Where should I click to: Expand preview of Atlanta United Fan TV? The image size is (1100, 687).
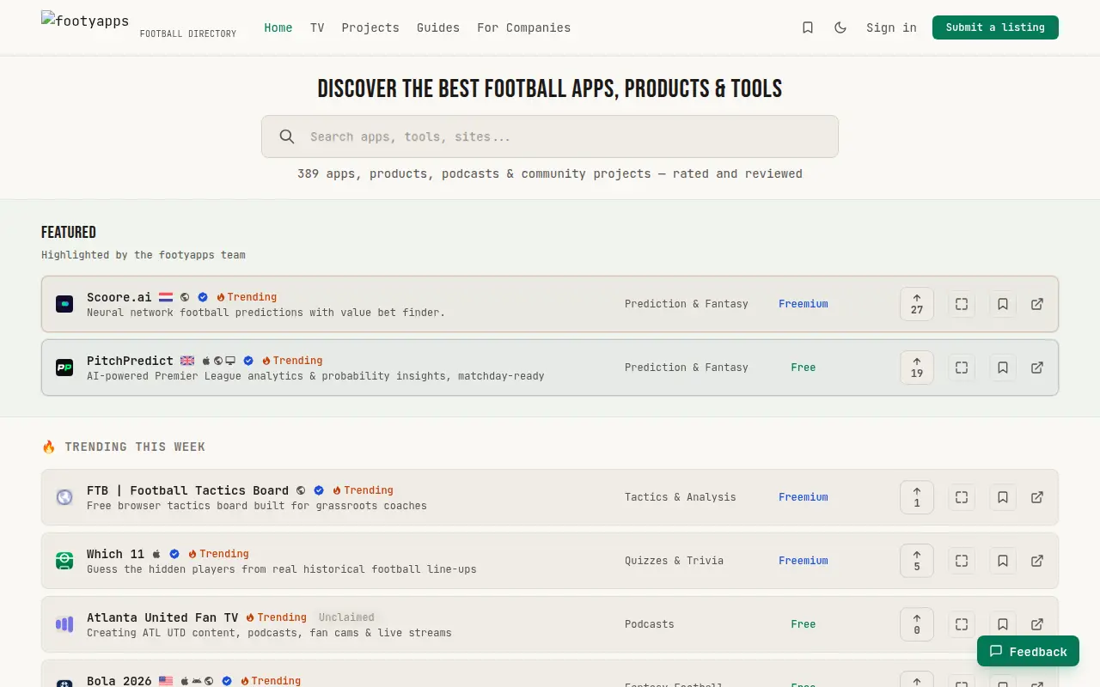(x=962, y=624)
